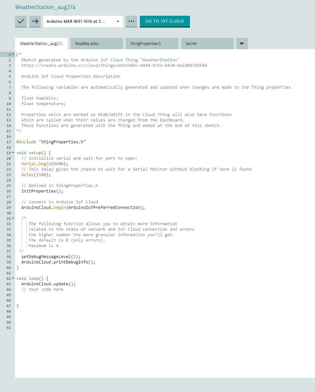Verify the sketch using the checkmark icon

[x=21, y=22]
